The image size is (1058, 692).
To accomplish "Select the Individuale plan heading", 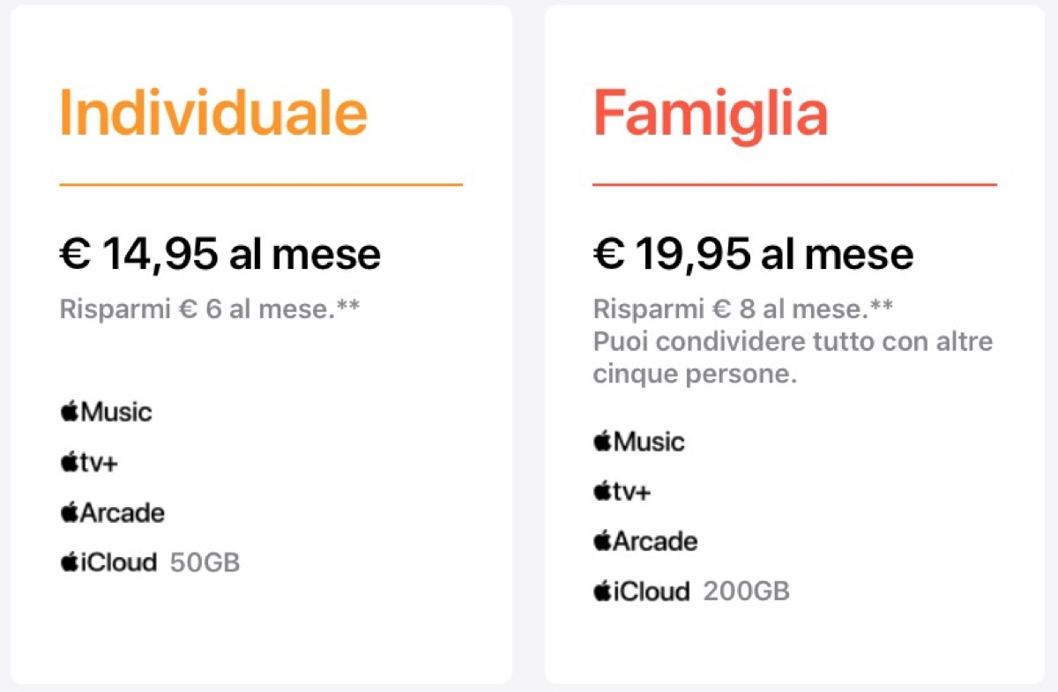I will pos(212,114).
